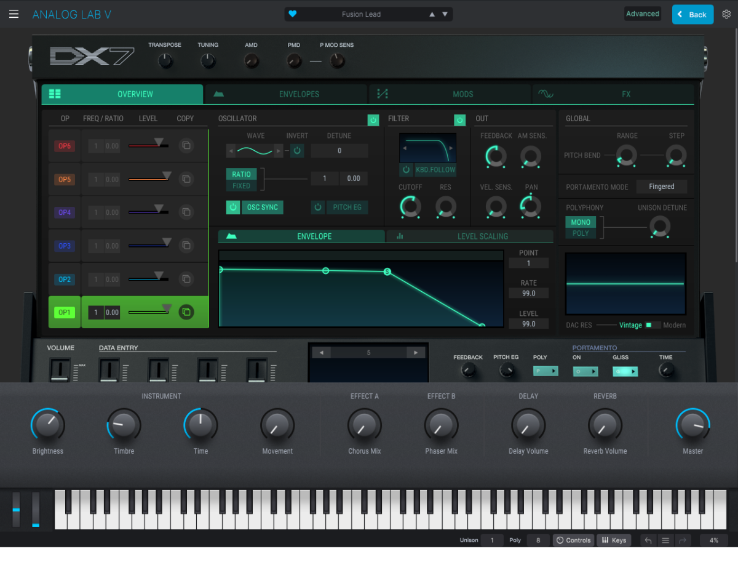The height and width of the screenshot is (583, 738).
Task: Open the edit history list icon
Action: point(665,541)
